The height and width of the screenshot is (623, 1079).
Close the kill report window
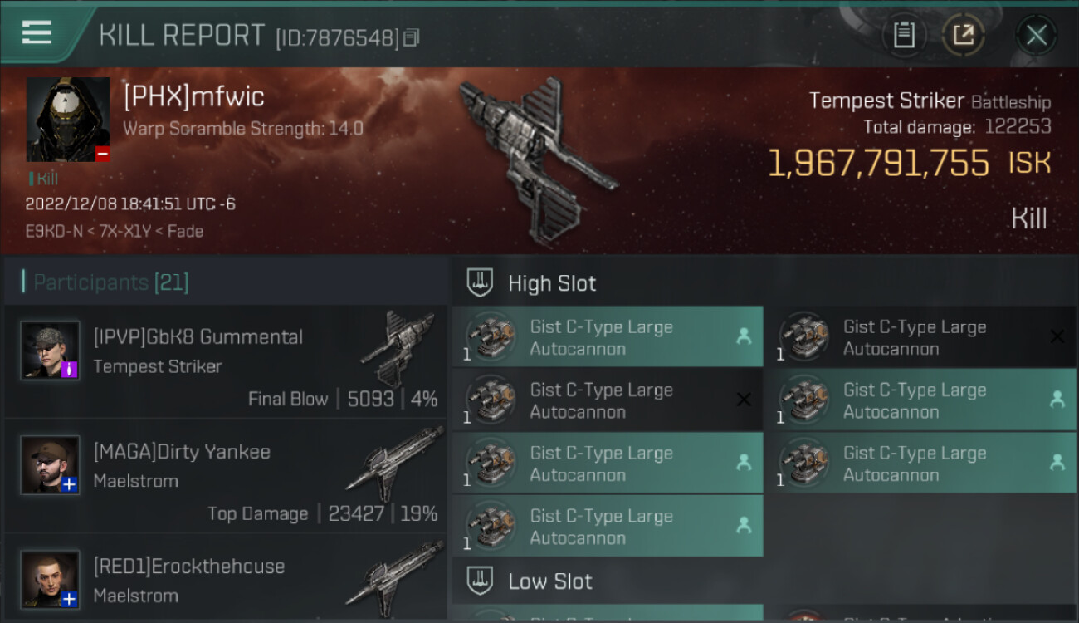pos(1036,35)
